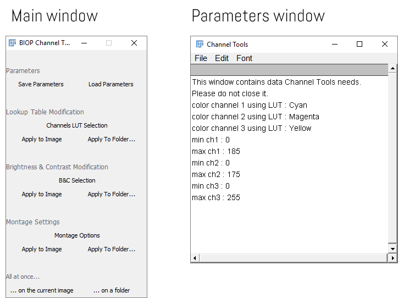Viewport: 398px width, 298px height.
Task: Click the scroll down arrow in parameters window
Action: (393, 249)
